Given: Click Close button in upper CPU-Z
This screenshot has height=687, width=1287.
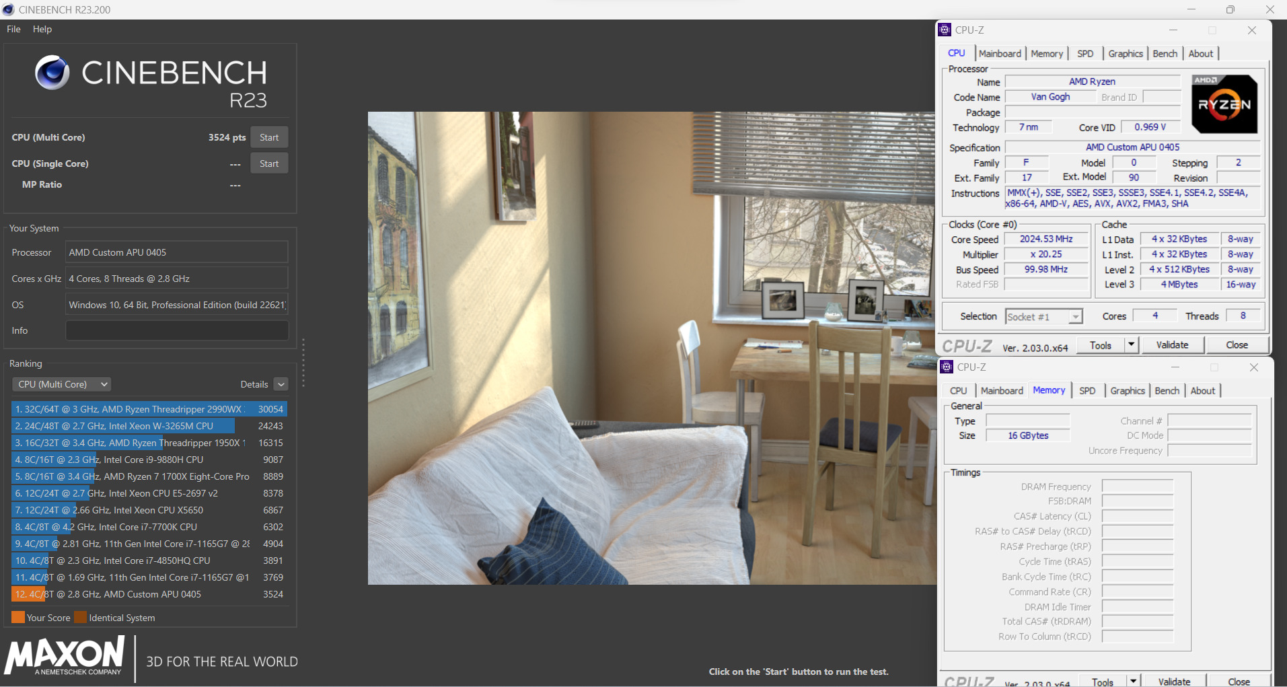Looking at the screenshot, I should coord(1237,345).
